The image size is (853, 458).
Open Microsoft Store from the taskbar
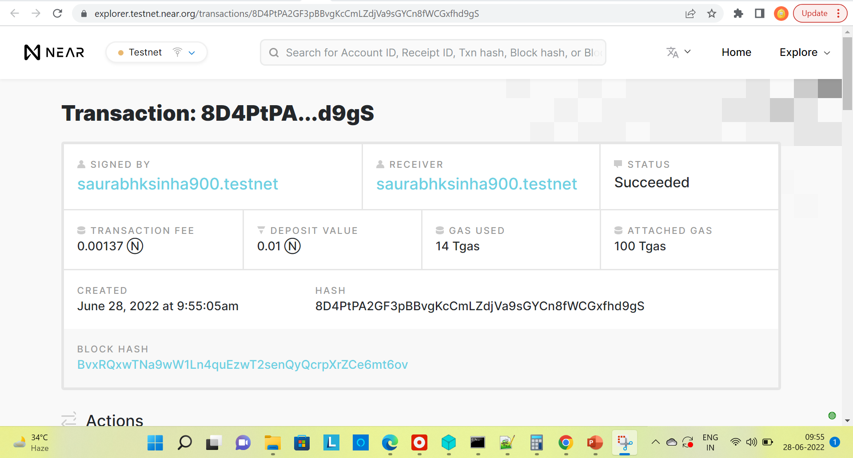pos(302,442)
